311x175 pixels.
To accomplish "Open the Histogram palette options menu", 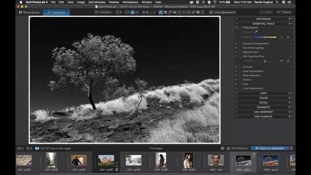I will [x=290, y=19].
